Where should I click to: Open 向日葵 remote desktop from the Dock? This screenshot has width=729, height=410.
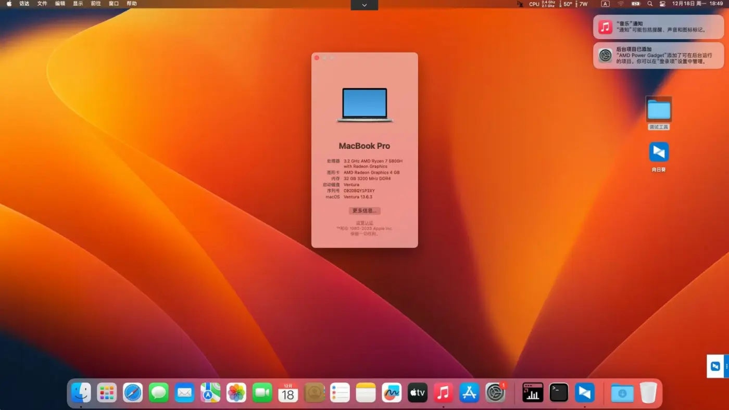(x=584, y=393)
